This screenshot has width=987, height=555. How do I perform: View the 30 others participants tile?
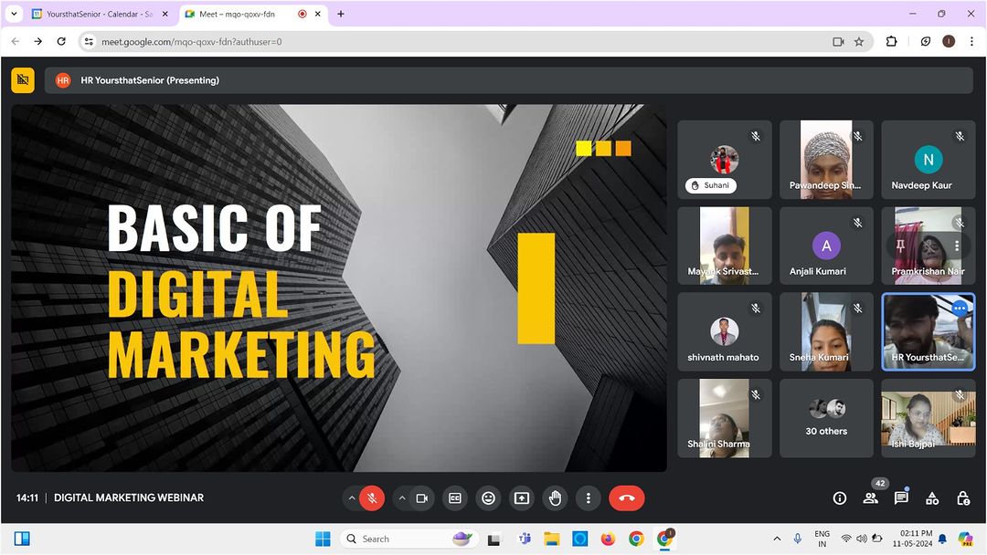click(x=826, y=418)
